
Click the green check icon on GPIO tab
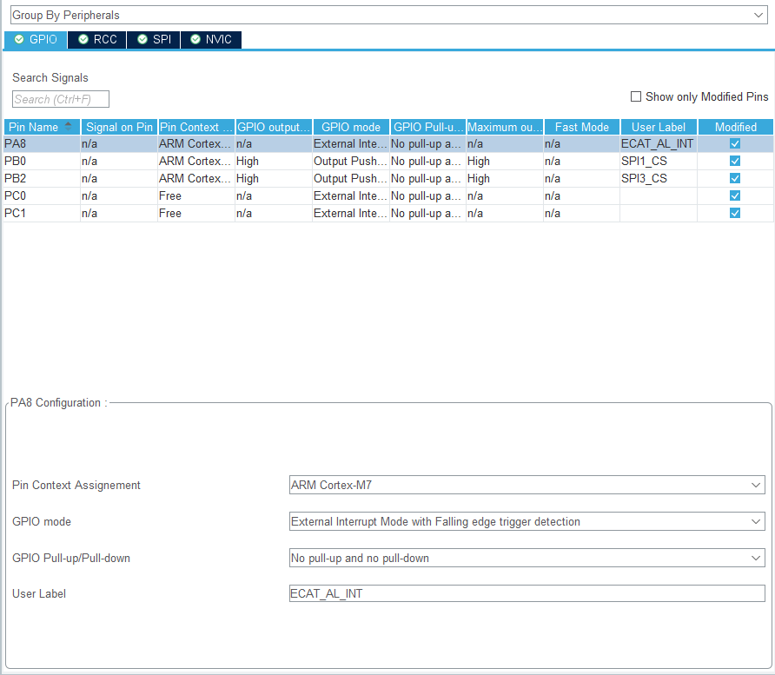19,39
